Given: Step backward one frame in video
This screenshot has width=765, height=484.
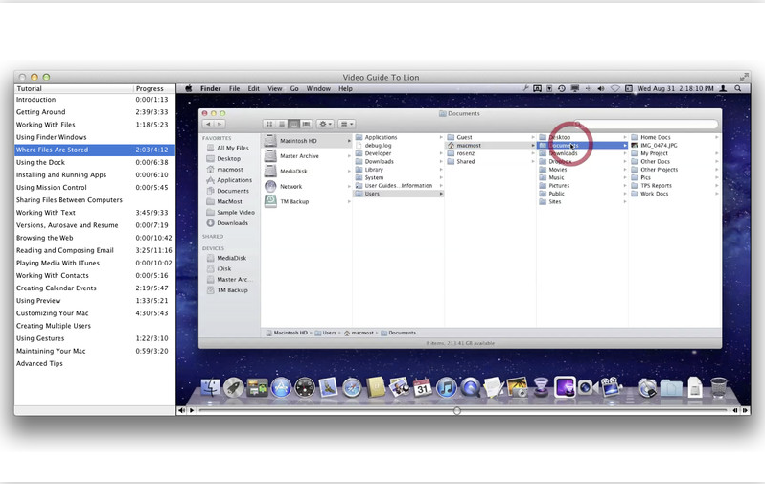Looking at the screenshot, I should coord(735,410).
